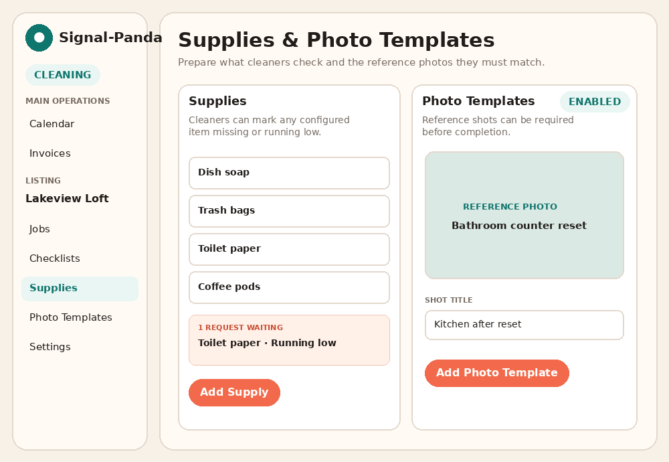Select the Dish soap supply item

coord(289,173)
